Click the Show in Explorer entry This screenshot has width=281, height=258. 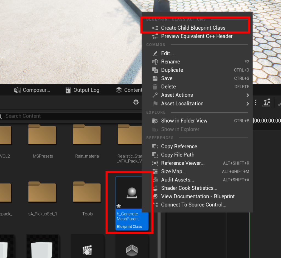point(197,129)
